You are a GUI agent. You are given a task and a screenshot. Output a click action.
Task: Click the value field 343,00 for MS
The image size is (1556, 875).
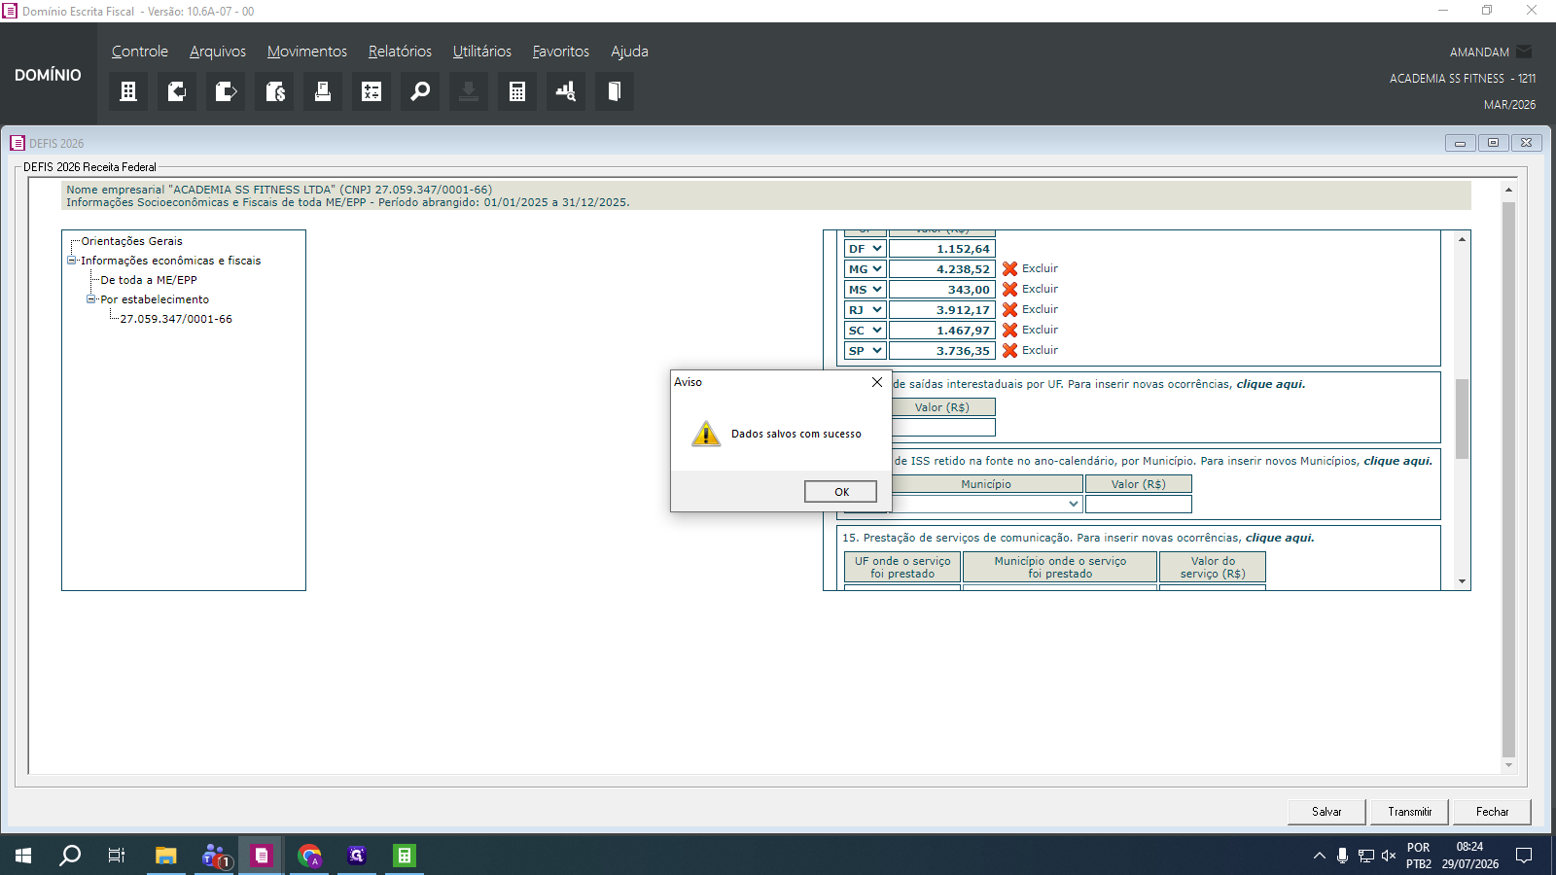tap(942, 290)
